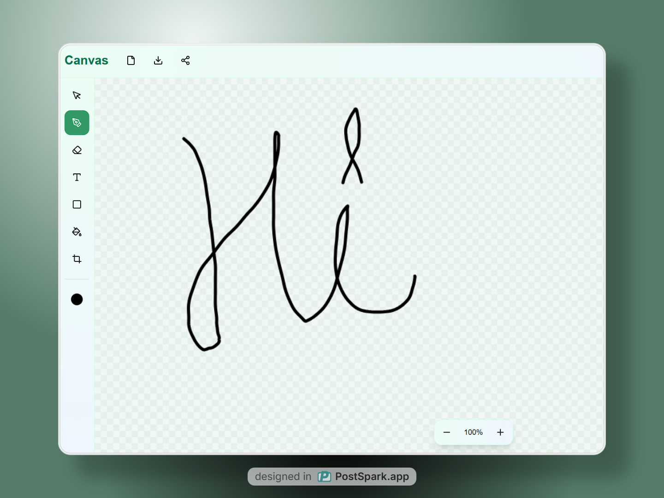The image size is (664, 498).
Task: Enable the Crop tool
Action: click(x=77, y=259)
